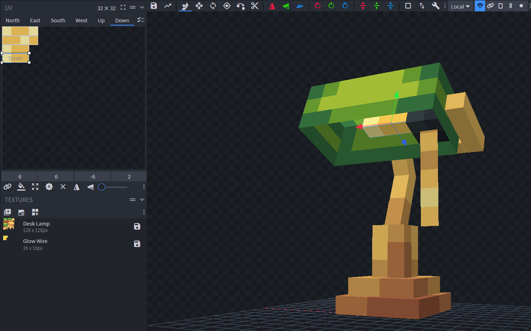
Task: Select the scissors Seam tool
Action: [x=255, y=6]
